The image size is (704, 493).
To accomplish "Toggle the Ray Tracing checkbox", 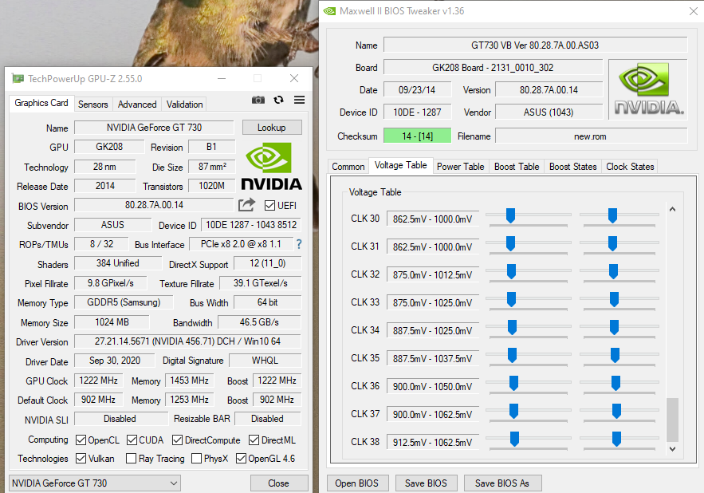I will (131, 459).
